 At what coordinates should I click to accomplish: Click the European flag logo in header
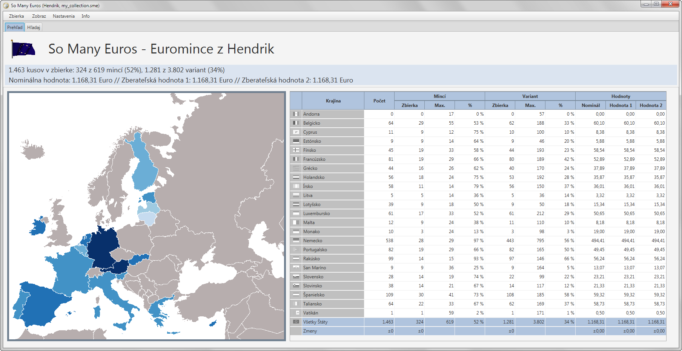point(23,49)
